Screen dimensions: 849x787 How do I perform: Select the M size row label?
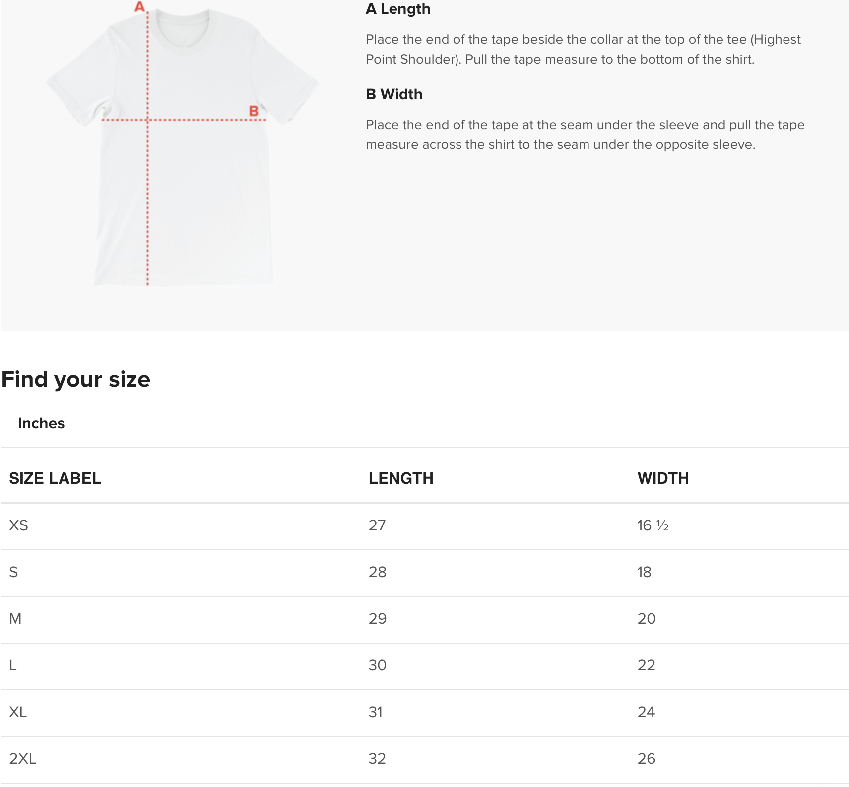point(15,619)
